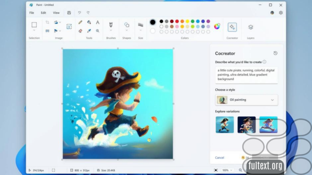Viewport: 312px width, 175px height.
Task: Open Cocreator history icon
Action: coord(275,53)
